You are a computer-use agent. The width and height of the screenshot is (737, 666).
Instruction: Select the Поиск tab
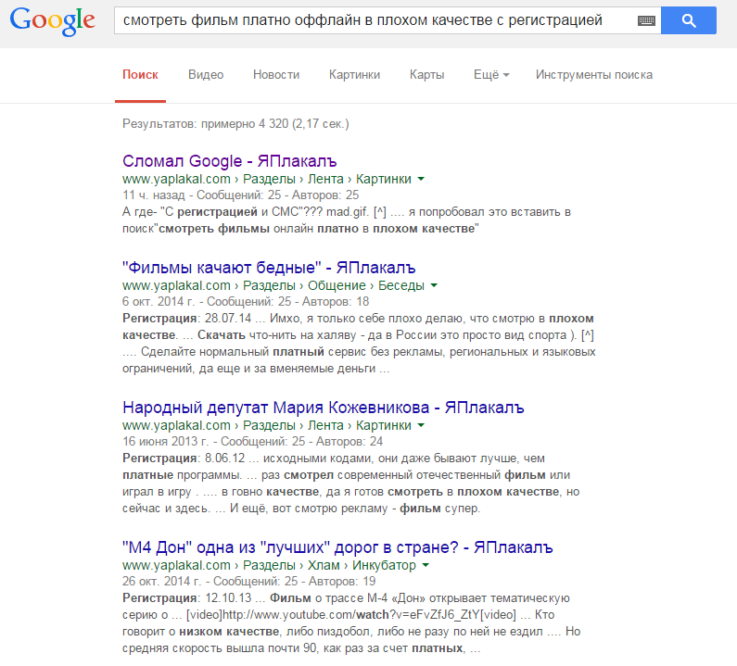coord(140,75)
